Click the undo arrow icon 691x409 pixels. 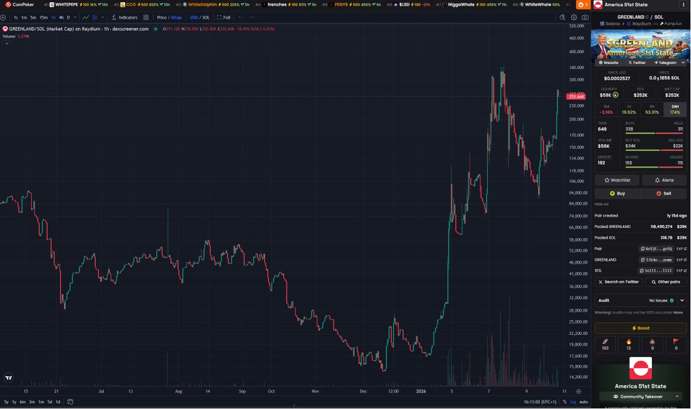240,17
